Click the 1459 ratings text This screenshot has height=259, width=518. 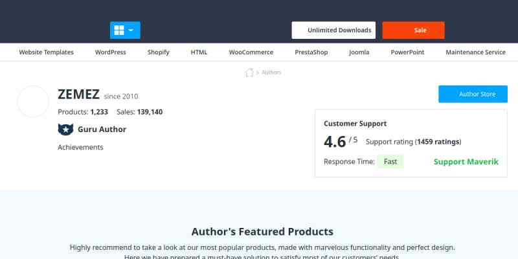438,142
